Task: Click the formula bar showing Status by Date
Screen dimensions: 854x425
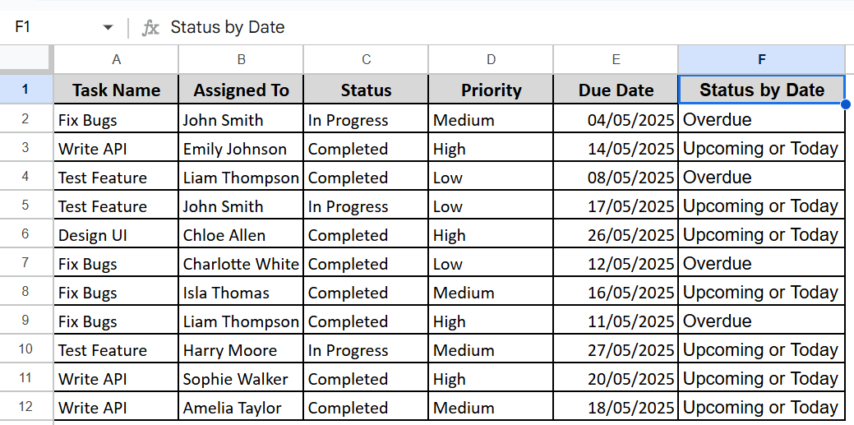Action: click(506, 27)
